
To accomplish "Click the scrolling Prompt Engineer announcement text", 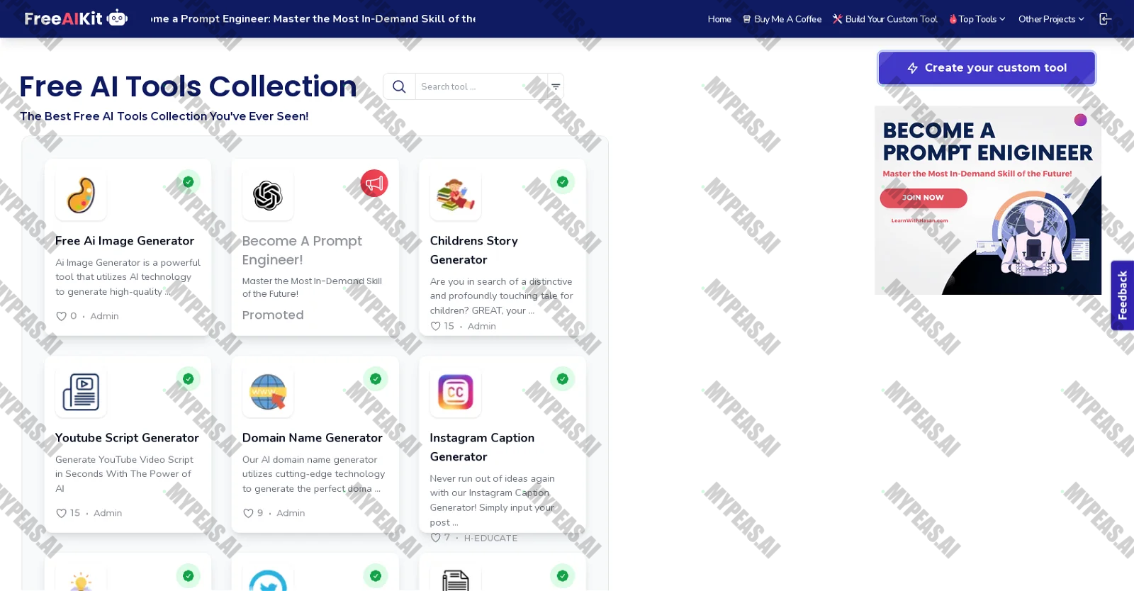I will click(x=313, y=19).
